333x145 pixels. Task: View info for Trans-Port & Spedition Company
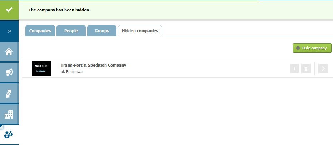click(x=294, y=68)
